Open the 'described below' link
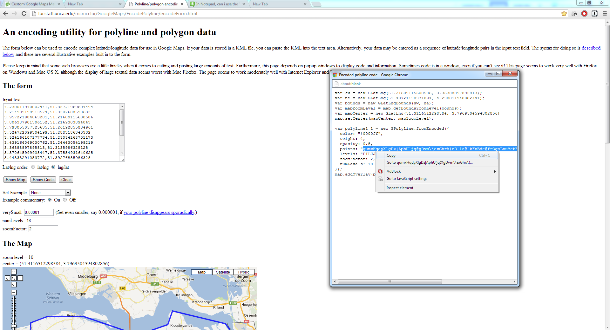 click(591, 48)
